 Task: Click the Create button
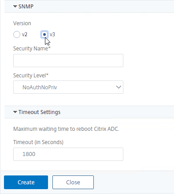point(26,182)
